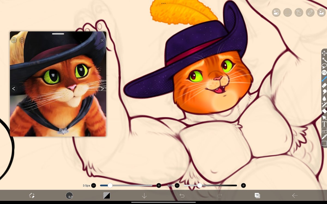The height and width of the screenshot is (204, 327).
Task: Select the Eyedropper tool
Action: pyautogui.click(x=324, y=137)
